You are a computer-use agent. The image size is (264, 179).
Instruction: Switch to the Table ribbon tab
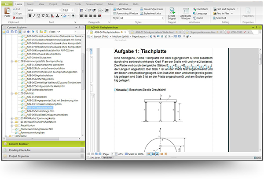110,4
